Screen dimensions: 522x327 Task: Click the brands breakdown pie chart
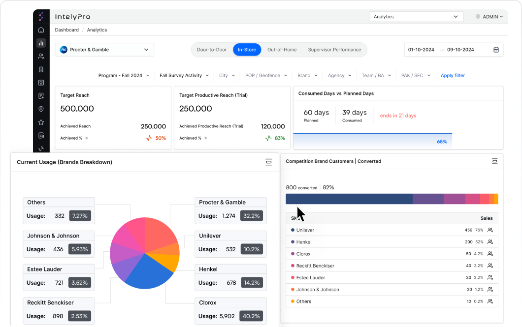(145, 253)
